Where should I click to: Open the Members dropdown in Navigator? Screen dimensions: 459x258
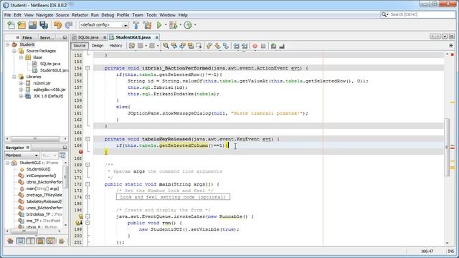22,156
